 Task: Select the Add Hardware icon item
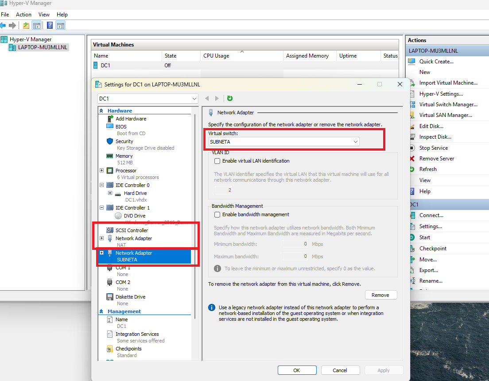tap(131, 119)
